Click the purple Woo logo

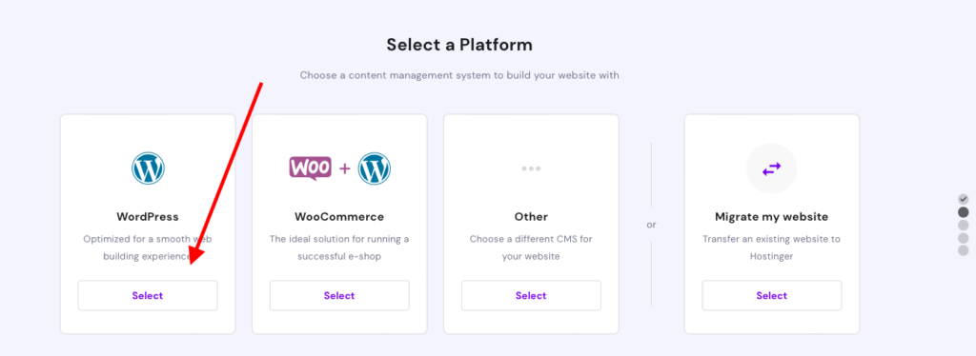(x=310, y=168)
